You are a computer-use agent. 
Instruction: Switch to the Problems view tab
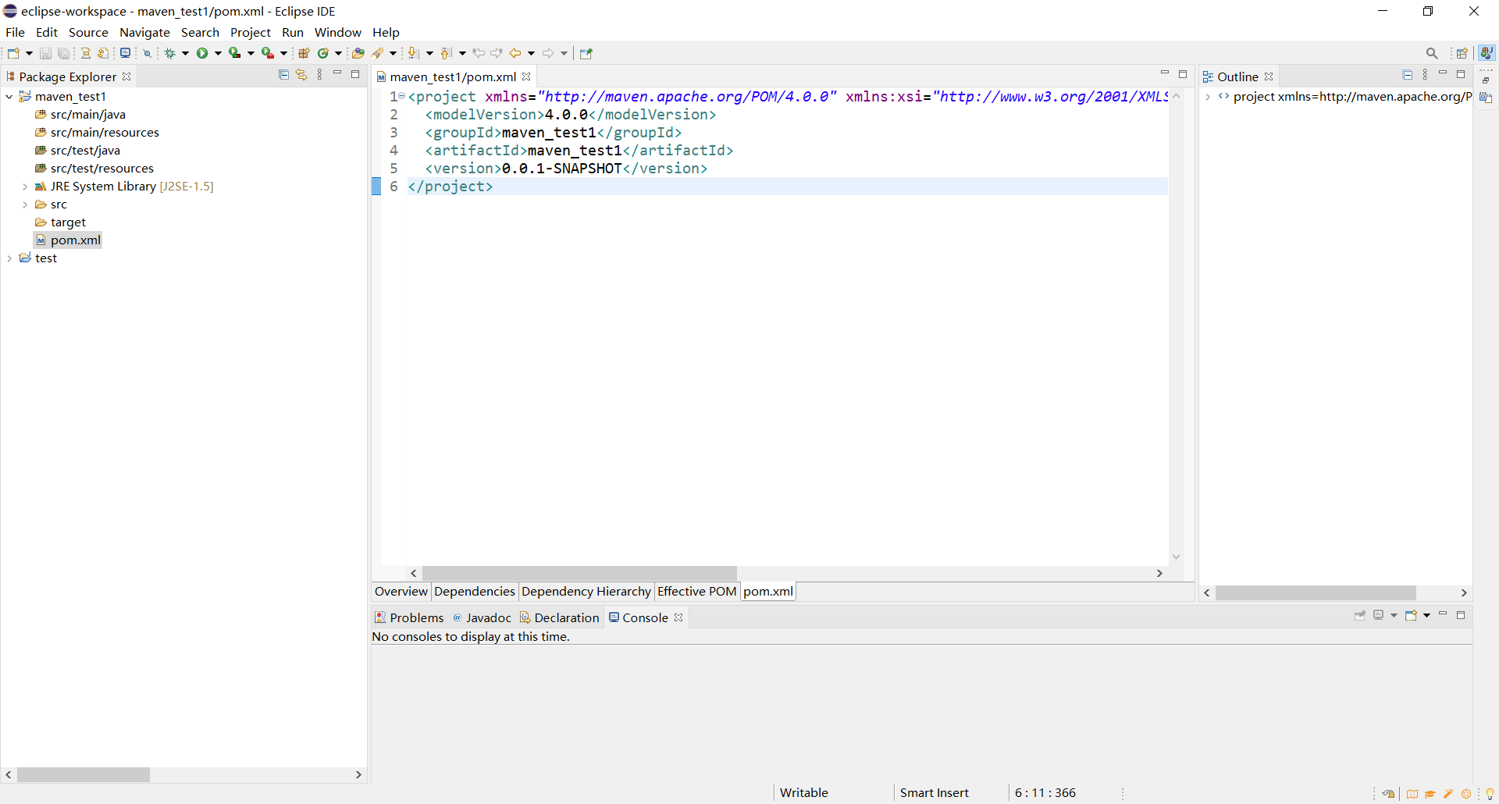click(409, 617)
